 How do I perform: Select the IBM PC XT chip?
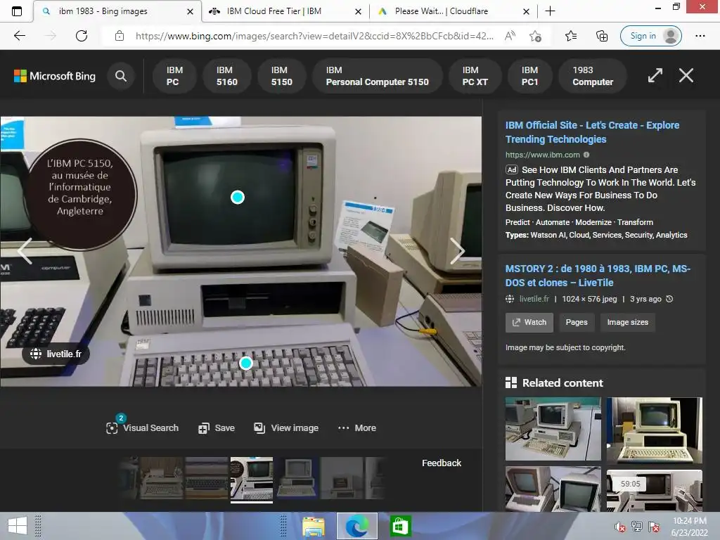pyautogui.click(x=475, y=76)
